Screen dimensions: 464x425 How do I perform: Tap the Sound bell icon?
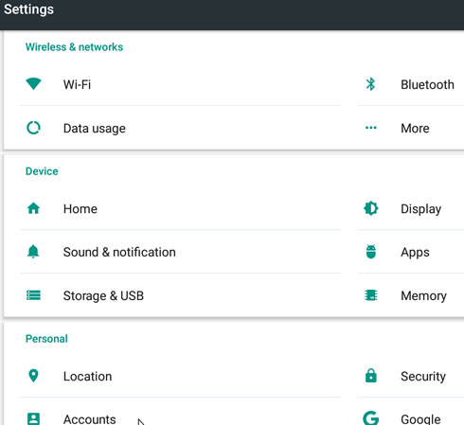[33, 252]
